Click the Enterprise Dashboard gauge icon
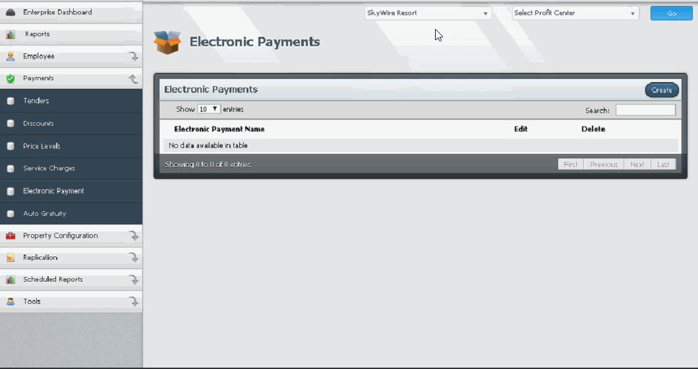 (x=11, y=12)
